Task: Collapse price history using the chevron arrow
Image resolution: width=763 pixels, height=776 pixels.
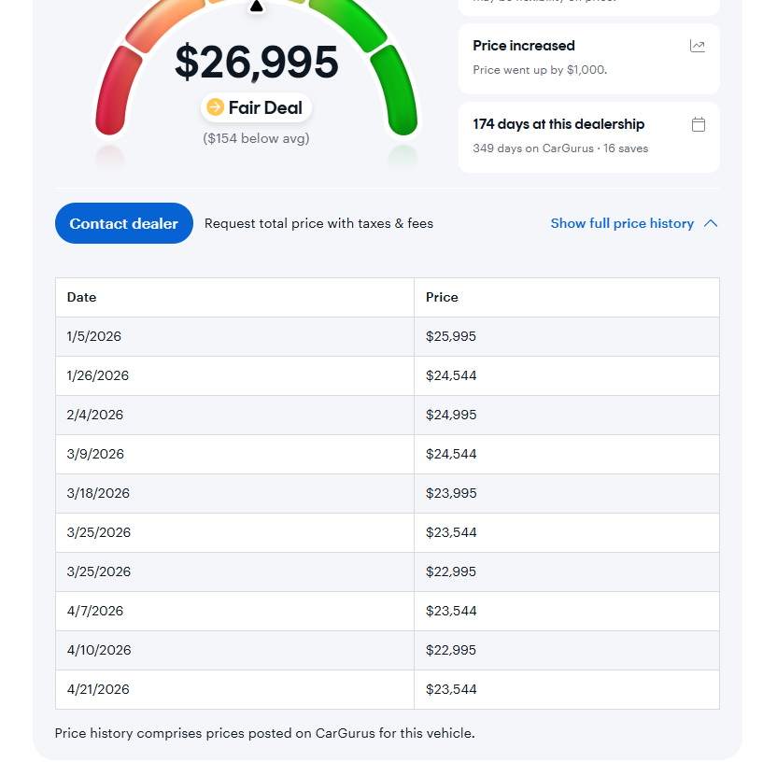Action: (x=711, y=223)
